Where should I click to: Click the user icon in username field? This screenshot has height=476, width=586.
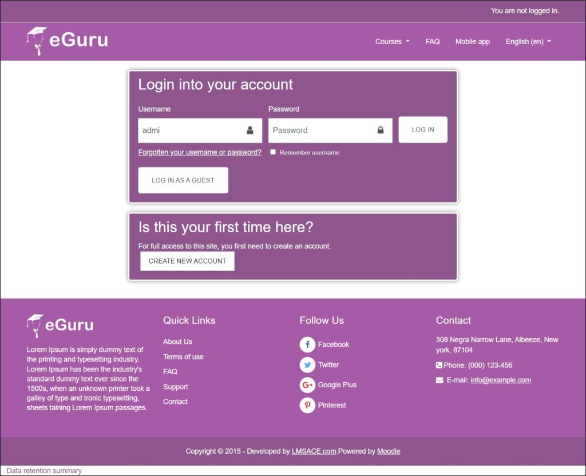(250, 130)
